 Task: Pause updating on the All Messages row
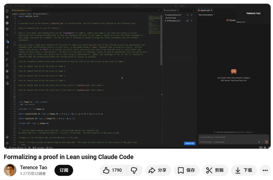coord(192,21)
